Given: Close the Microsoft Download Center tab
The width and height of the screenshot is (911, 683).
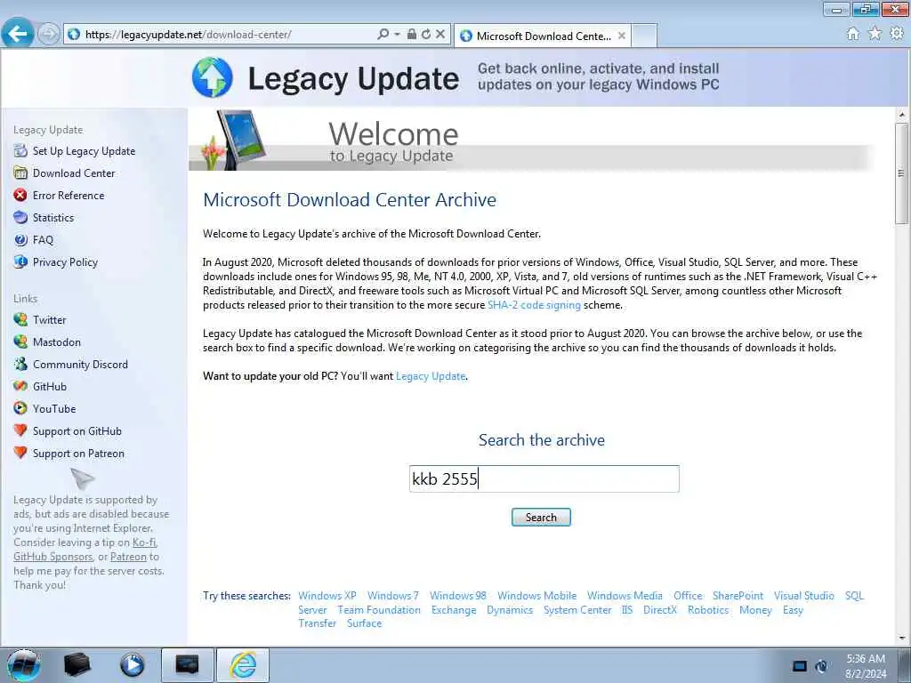Looking at the screenshot, I should click(622, 36).
